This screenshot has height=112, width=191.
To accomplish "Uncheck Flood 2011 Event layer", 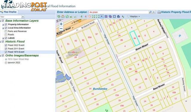I will (6, 49).
